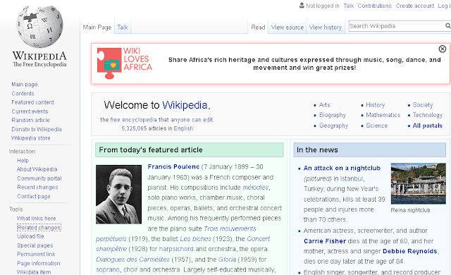Open the Mathematics portal
This screenshot has width=451, height=275.
pos(383,115)
